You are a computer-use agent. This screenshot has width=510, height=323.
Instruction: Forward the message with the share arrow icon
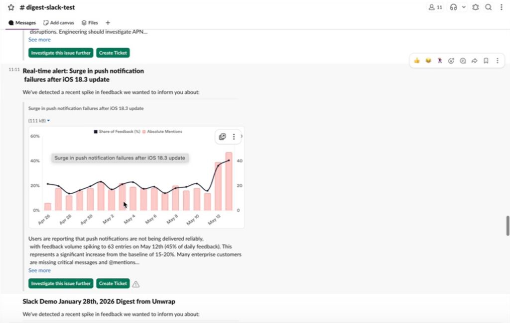(x=474, y=60)
